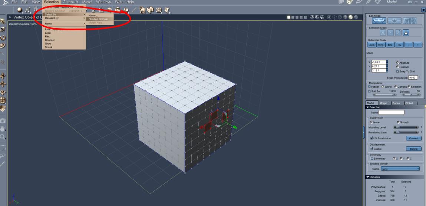
Task: Turn on the Symmetry checkbox
Action: 372,159
